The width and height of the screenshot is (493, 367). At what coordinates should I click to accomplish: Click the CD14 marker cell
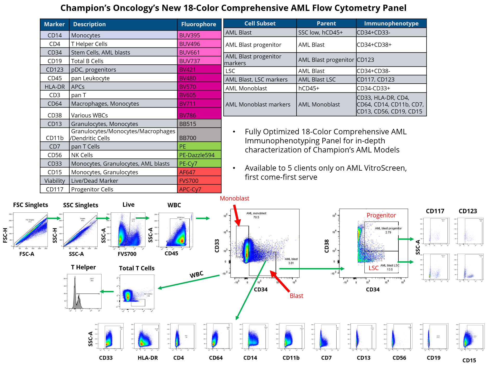pos(55,35)
